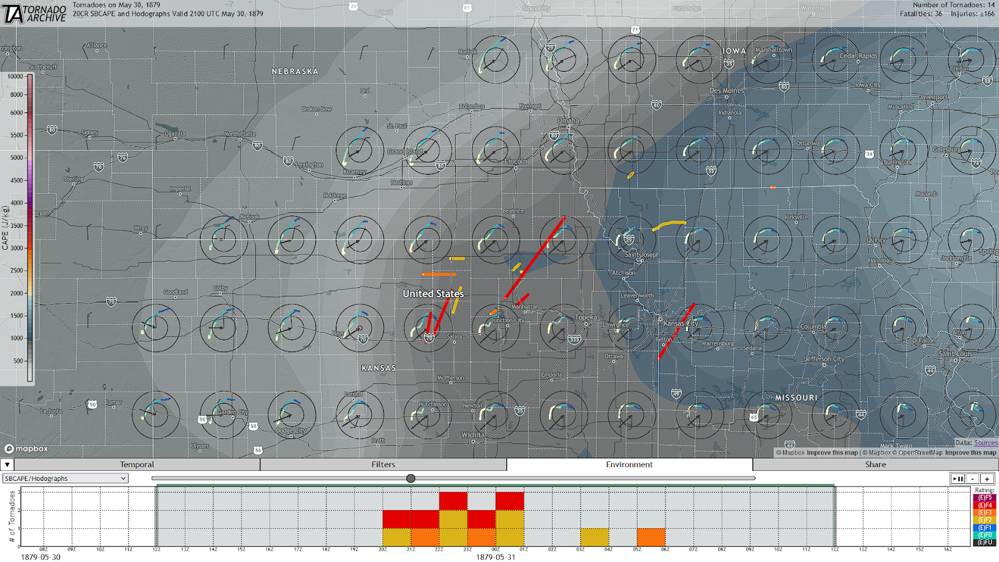Select the hodograph near Saint Joseph
Viewport: 999px width, 562px height.
(x=631, y=240)
